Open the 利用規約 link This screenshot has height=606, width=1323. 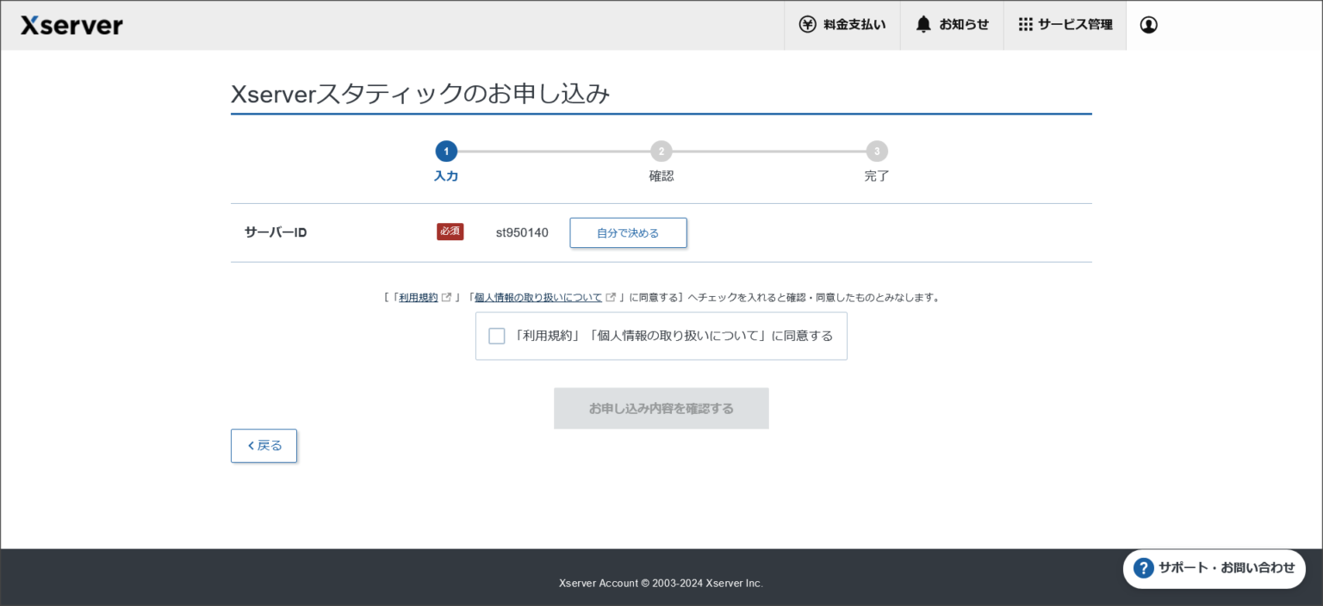click(x=418, y=296)
